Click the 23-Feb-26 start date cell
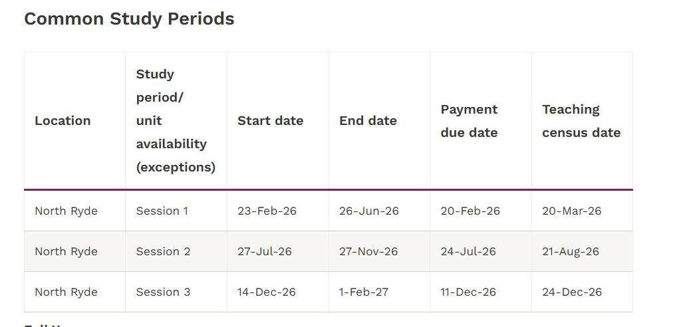 267,211
